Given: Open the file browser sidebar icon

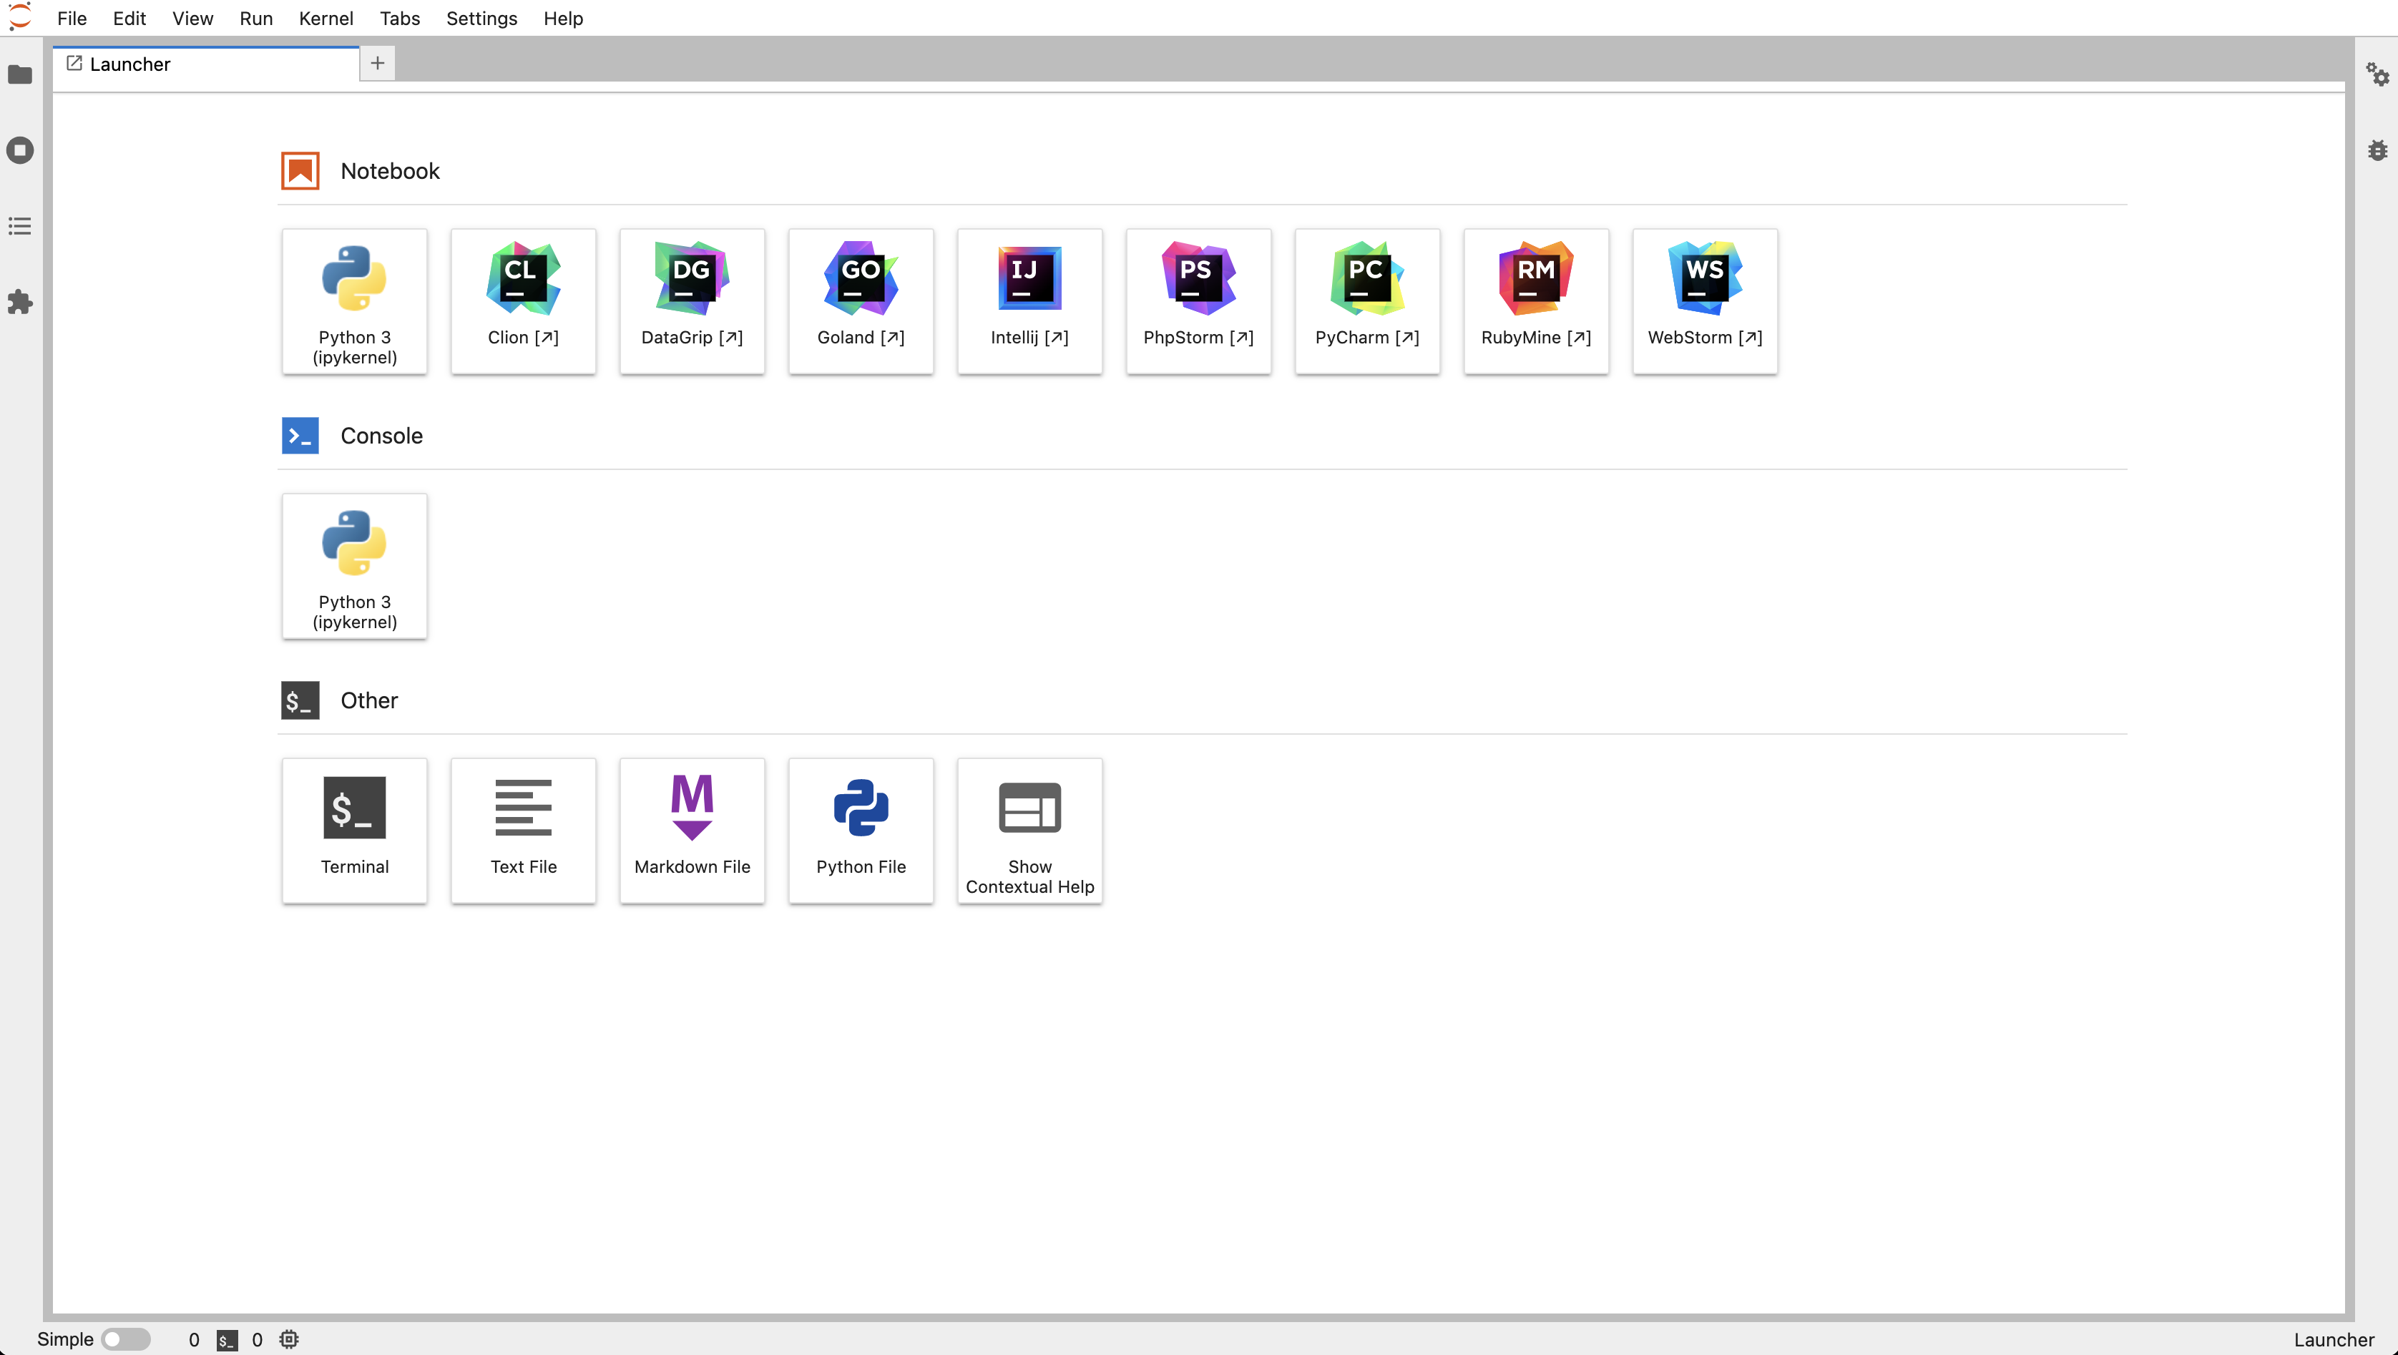Looking at the screenshot, I should coord(19,74).
